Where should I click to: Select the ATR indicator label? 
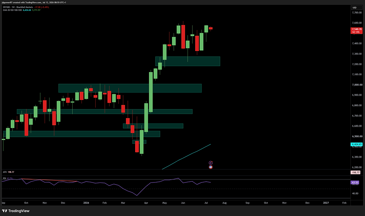(4, 172)
